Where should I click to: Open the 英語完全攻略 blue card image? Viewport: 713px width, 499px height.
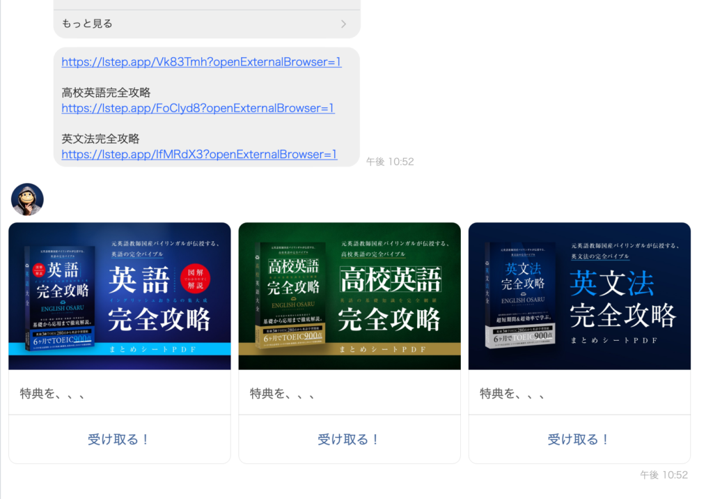point(120,296)
